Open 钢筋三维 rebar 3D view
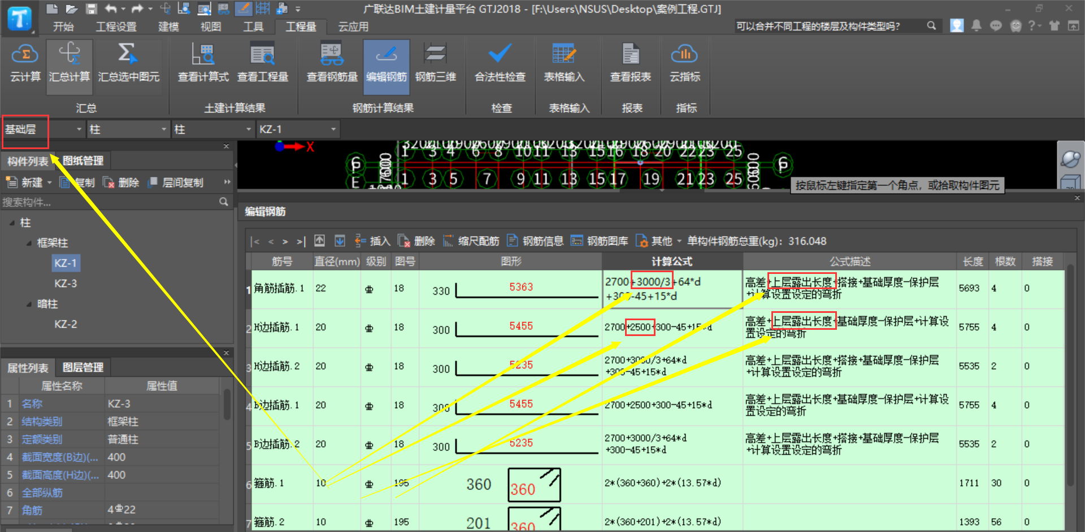Screen dimensions: 1085x532 (x=436, y=63)
